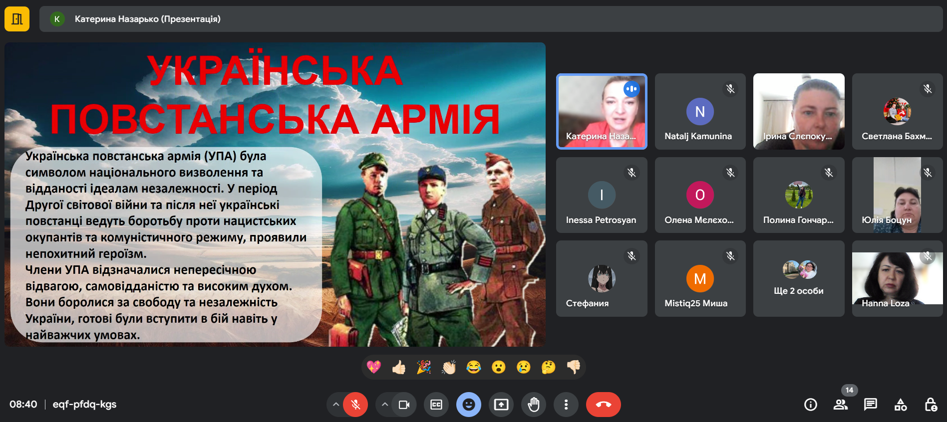Open host controls lock icon

click(931, 405)
